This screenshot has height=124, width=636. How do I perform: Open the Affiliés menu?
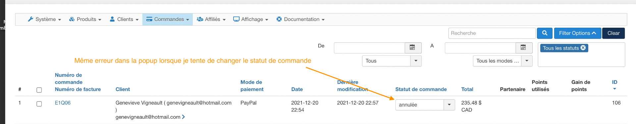tap(211, 19)
